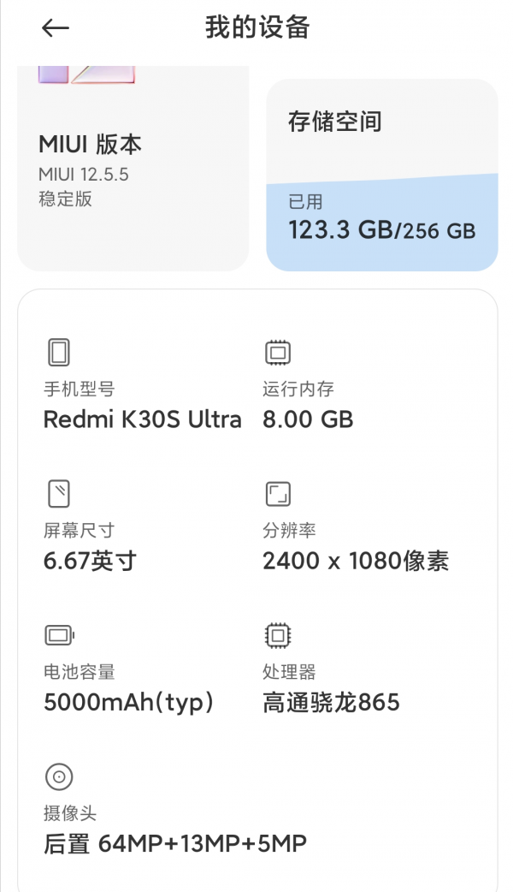The image size is (513, 892).
Task: Tap the 5000mAh(typ) battery value
Action: coord(128,702)
